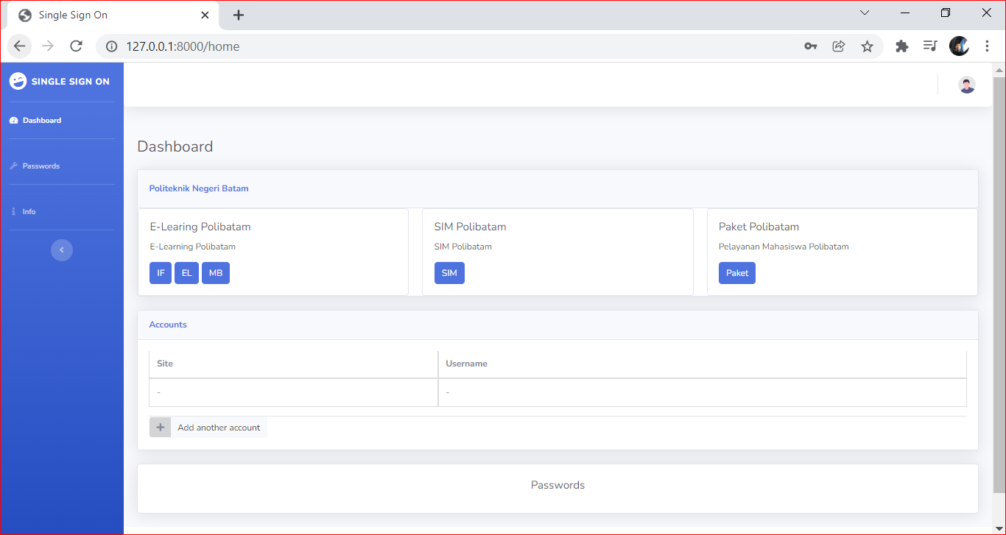
Task: Click the plus icon beside Add another account
Action: [160, 428]
